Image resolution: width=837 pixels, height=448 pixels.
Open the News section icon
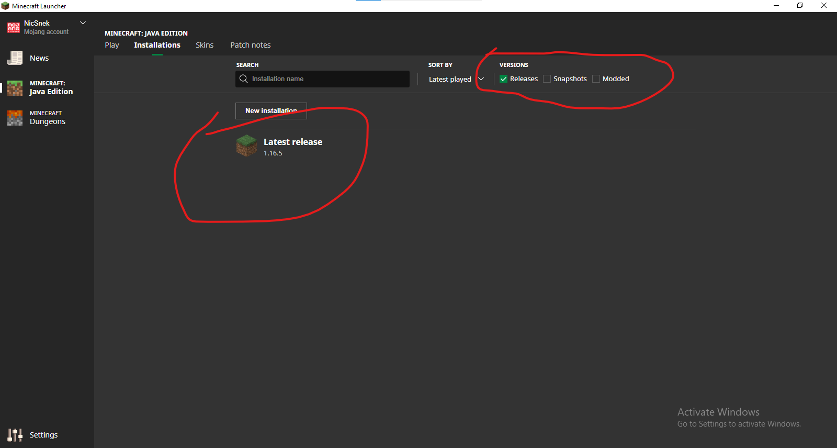point(15,58)
